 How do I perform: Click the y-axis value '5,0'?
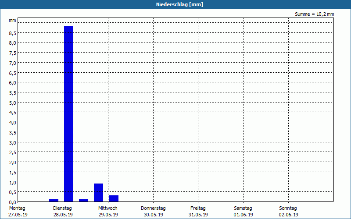(x=13, y=103)
